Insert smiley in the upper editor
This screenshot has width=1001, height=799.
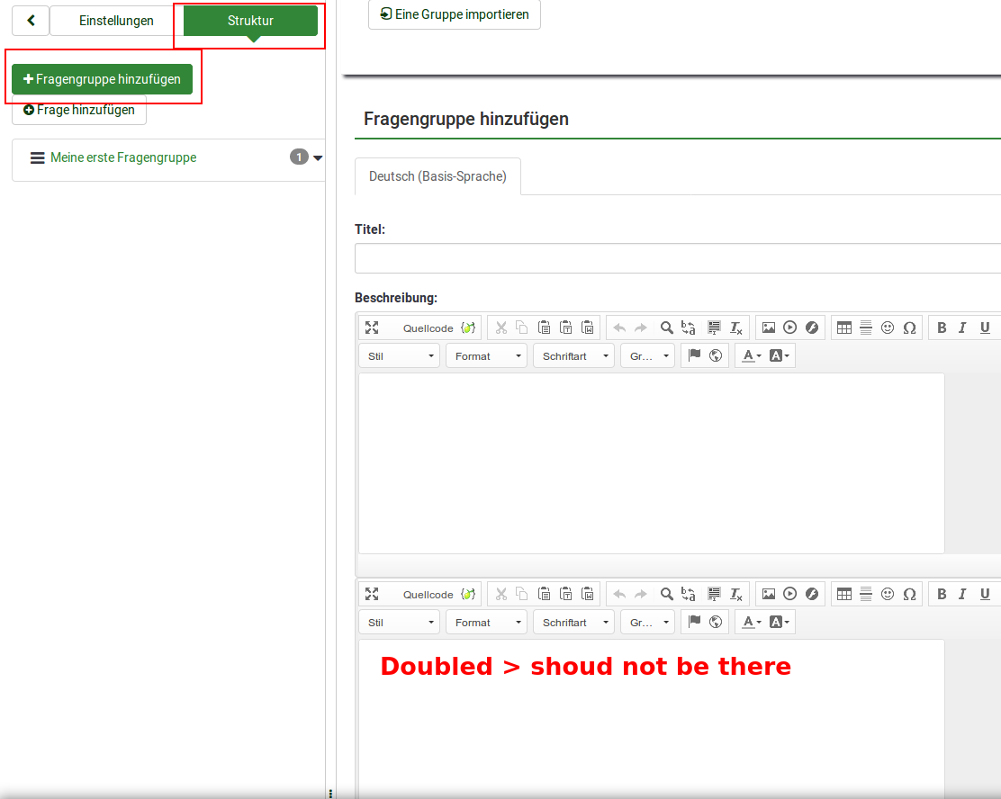pyautogui.click(x=888, y=328)
